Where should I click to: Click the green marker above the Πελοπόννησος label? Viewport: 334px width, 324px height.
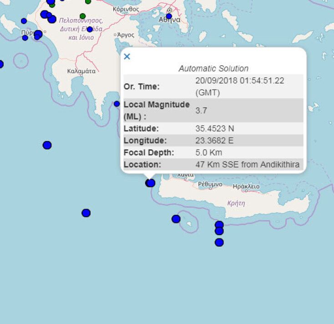82,16
